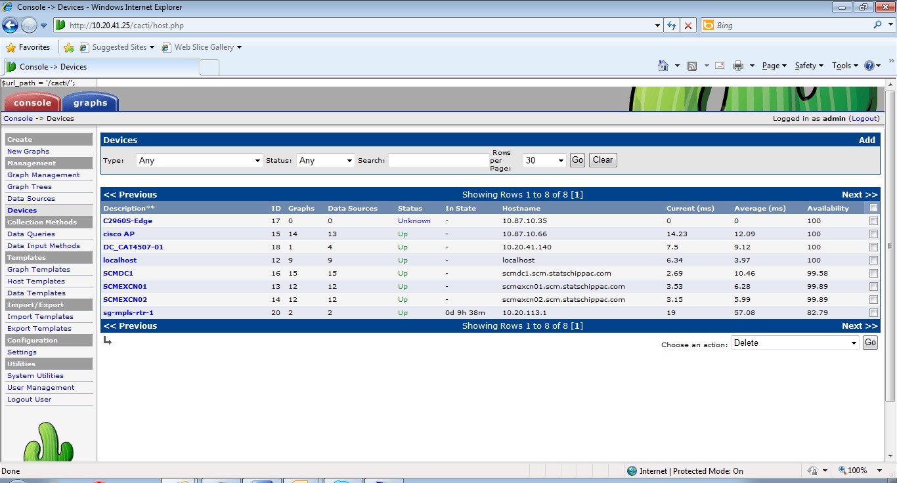This screenshot has height=483, width=897.
Task: Open Settings in sidebar
Action: pos(22,352)
